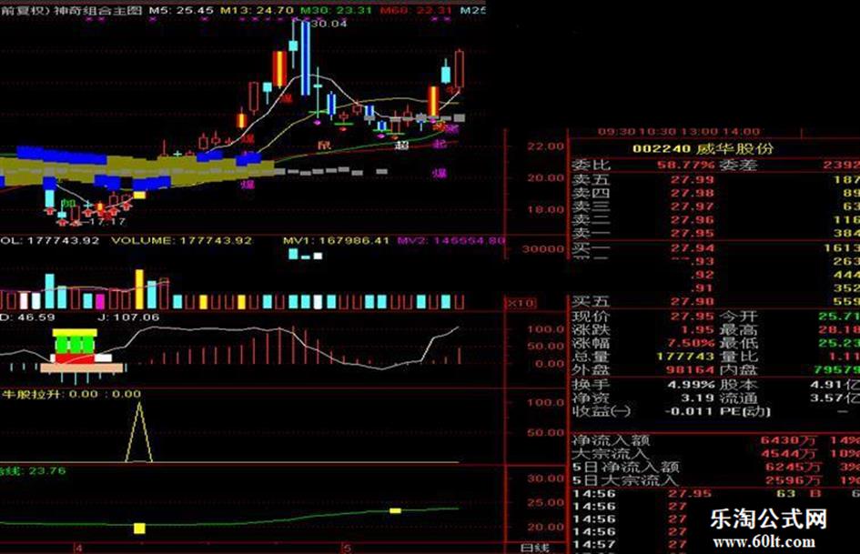Screen dimensions: 860x554
Task: Click the 今开 25.71 value
Action: tap(839, 317)
